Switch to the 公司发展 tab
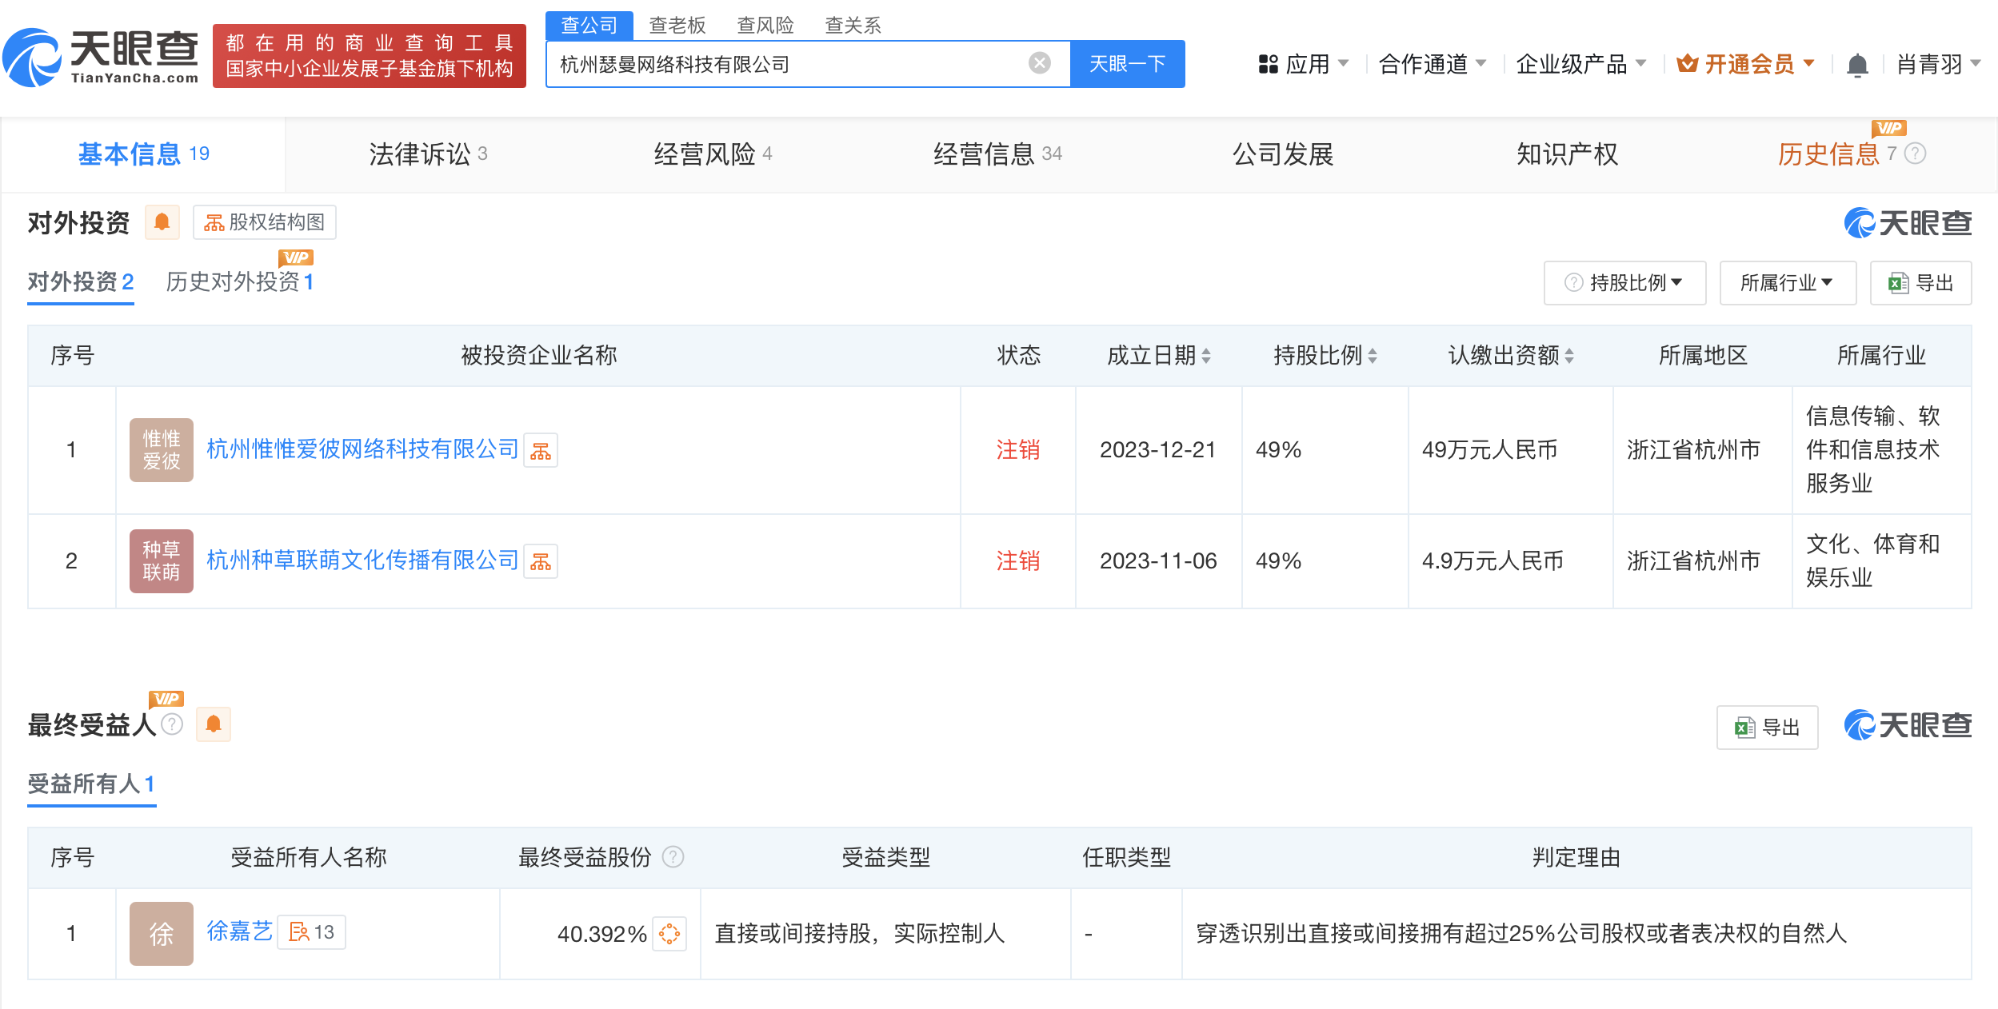 1283,154
